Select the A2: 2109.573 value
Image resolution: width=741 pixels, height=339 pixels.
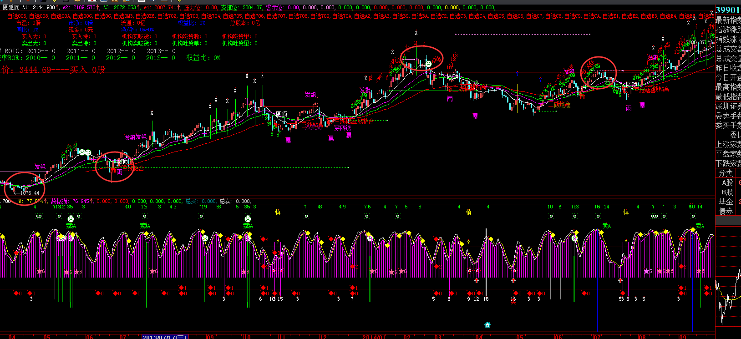tap(81, 7)
